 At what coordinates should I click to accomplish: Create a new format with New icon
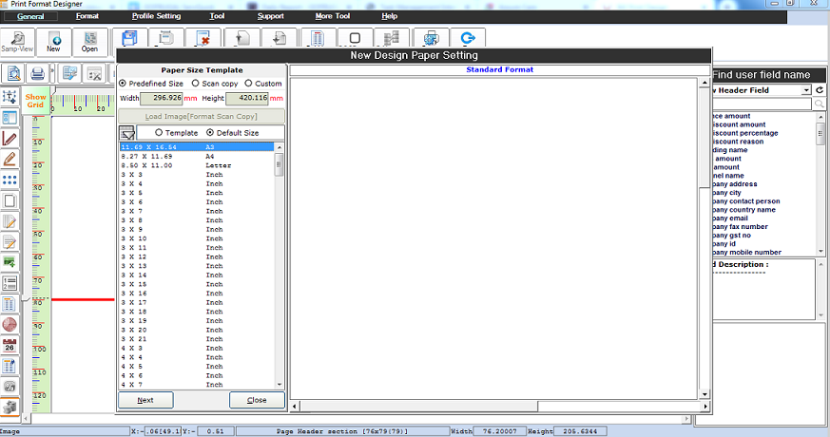[x=53, y=42]
